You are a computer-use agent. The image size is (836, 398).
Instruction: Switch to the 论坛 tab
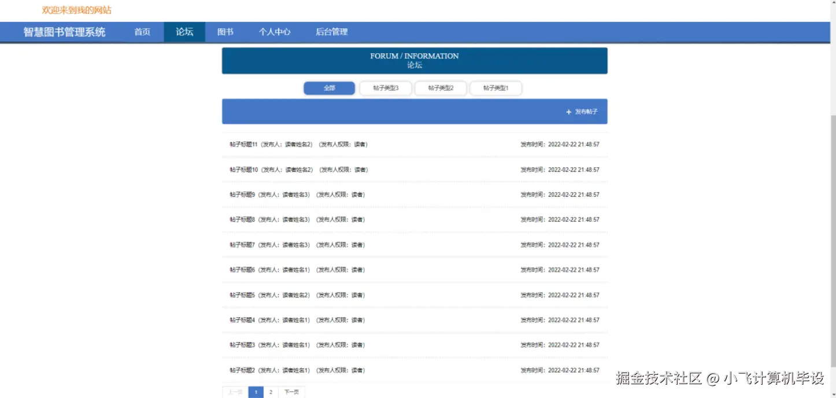184,32
